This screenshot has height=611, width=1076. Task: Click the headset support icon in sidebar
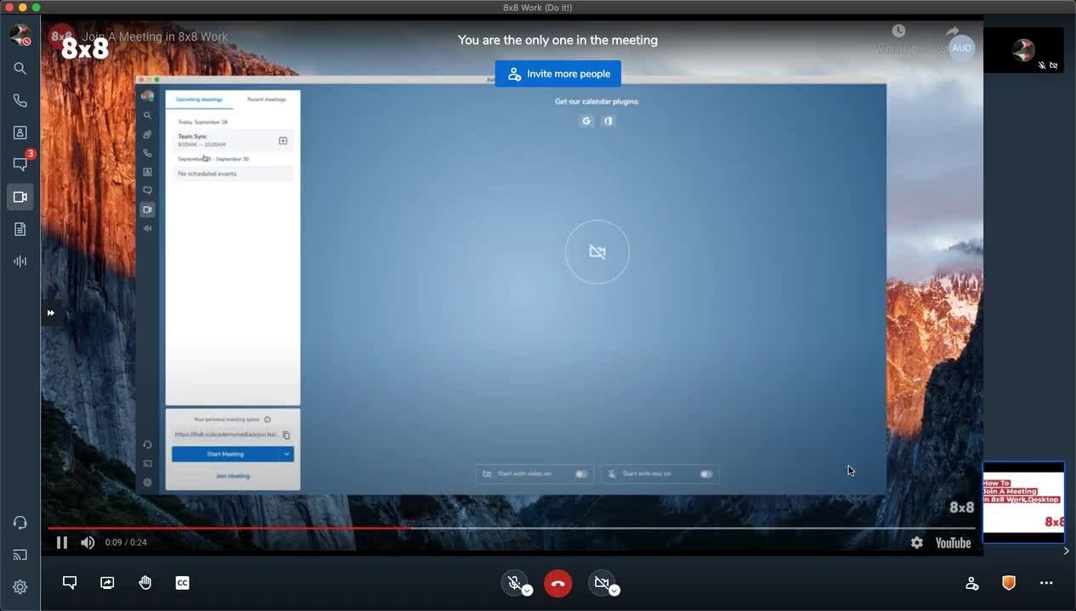pos(20,523)
